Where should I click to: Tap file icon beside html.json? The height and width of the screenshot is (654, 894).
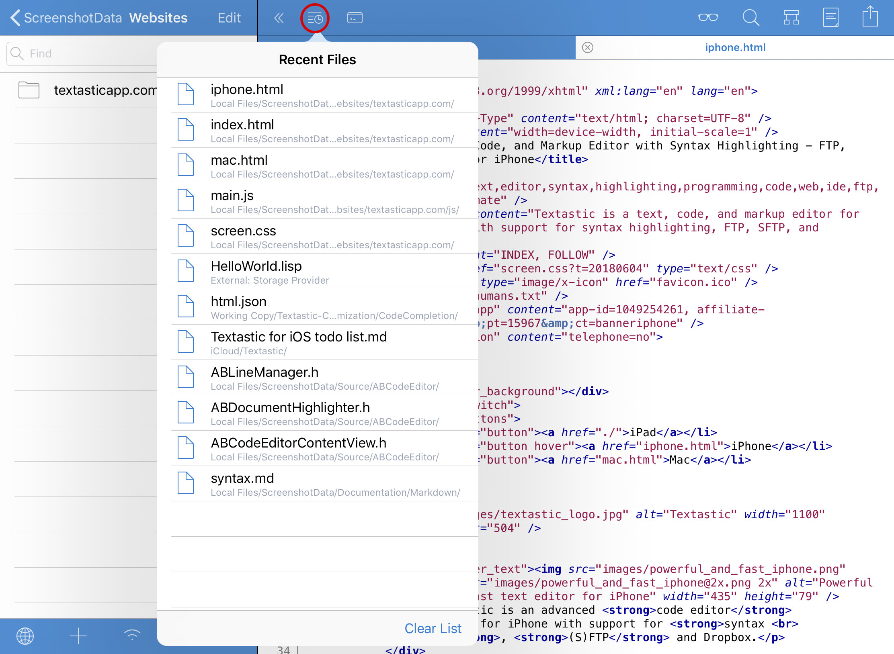point(186,306)
